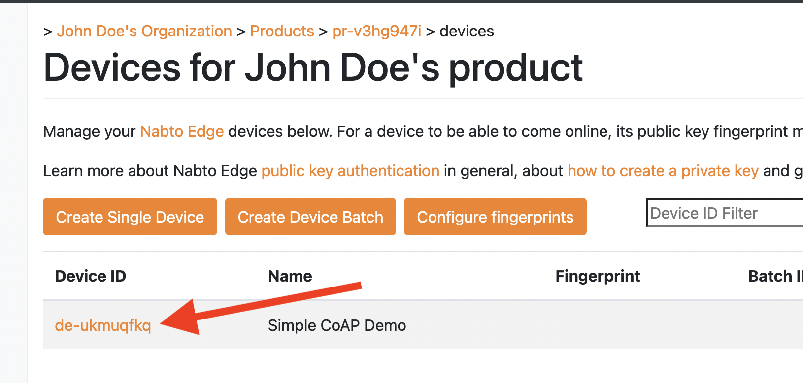This screenshot has width=803, height=383.
Task: Click the Fingerprint column header
Action: pos(598,276)
